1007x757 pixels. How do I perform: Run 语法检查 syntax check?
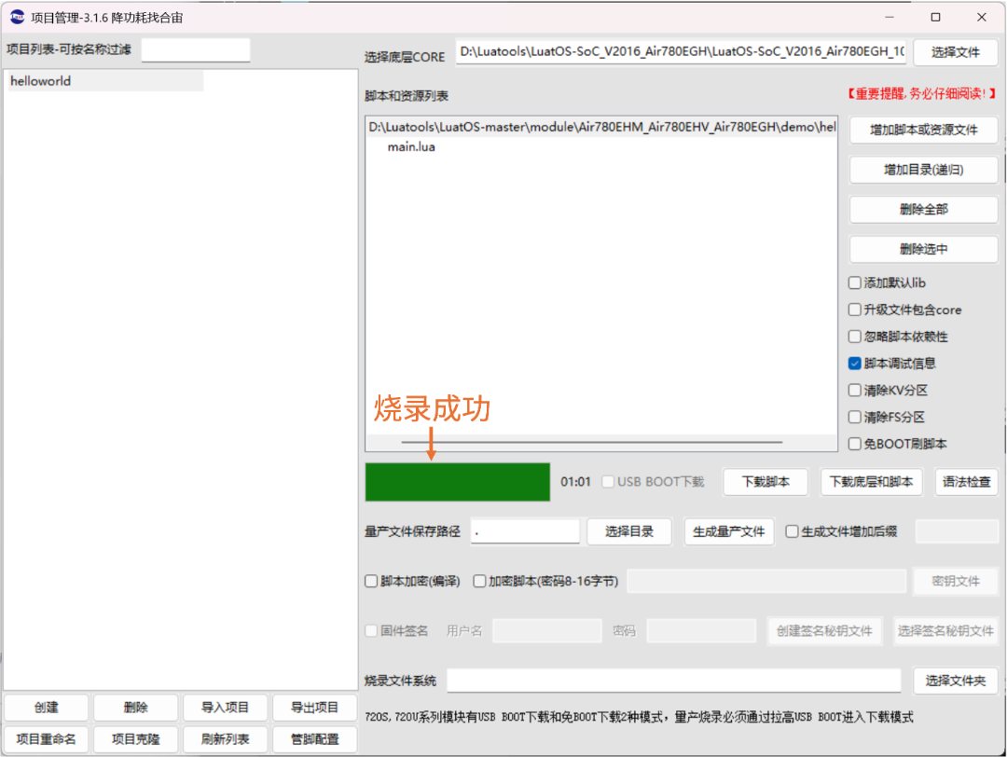966,482
